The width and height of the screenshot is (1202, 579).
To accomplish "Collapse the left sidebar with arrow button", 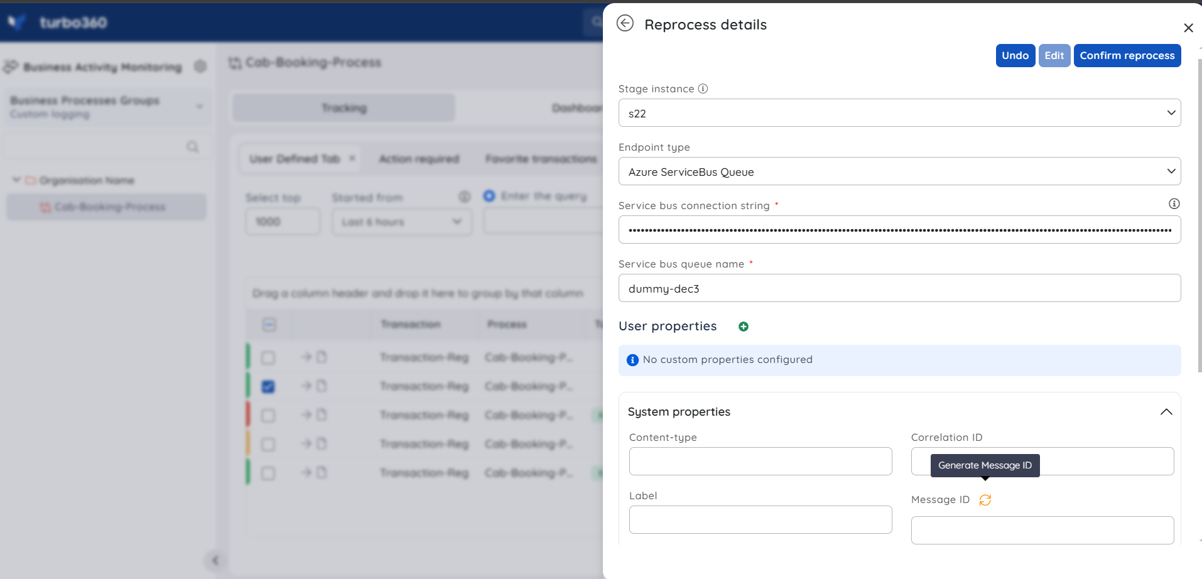I will point(215,560).
